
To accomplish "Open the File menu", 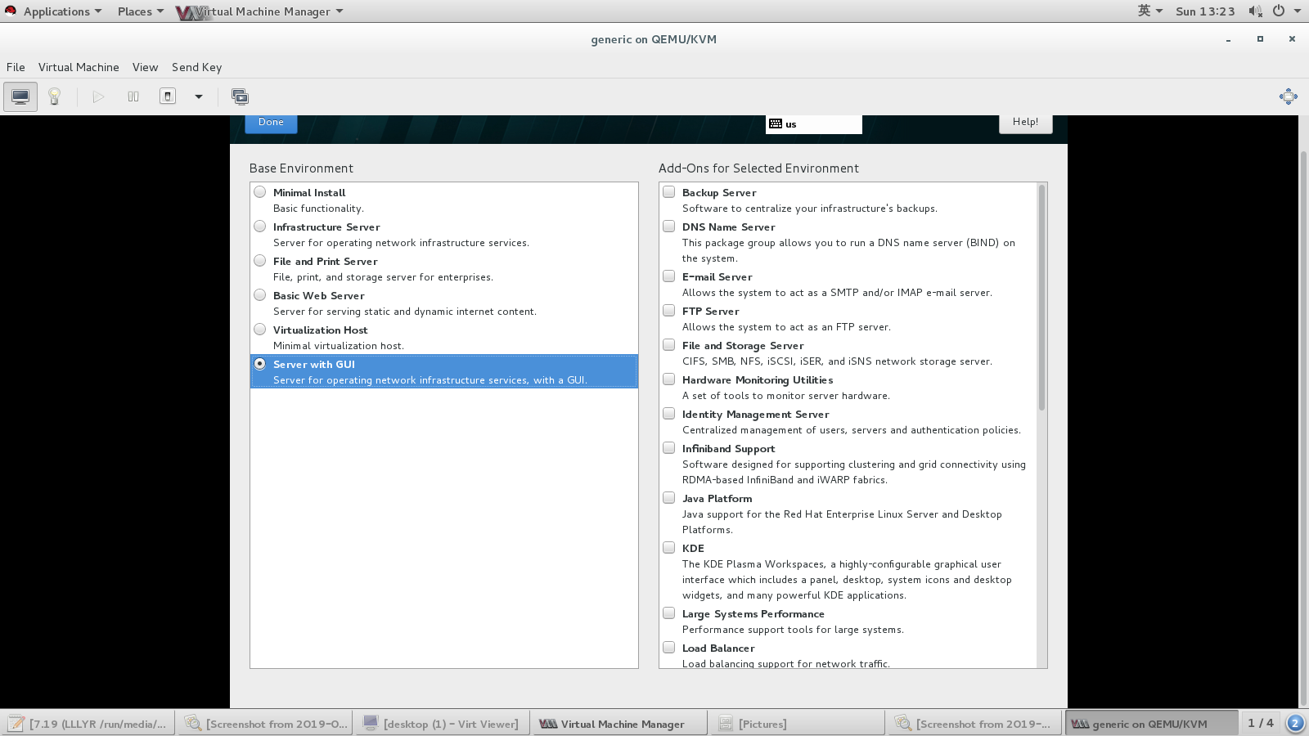I will [x=16, y=67].
